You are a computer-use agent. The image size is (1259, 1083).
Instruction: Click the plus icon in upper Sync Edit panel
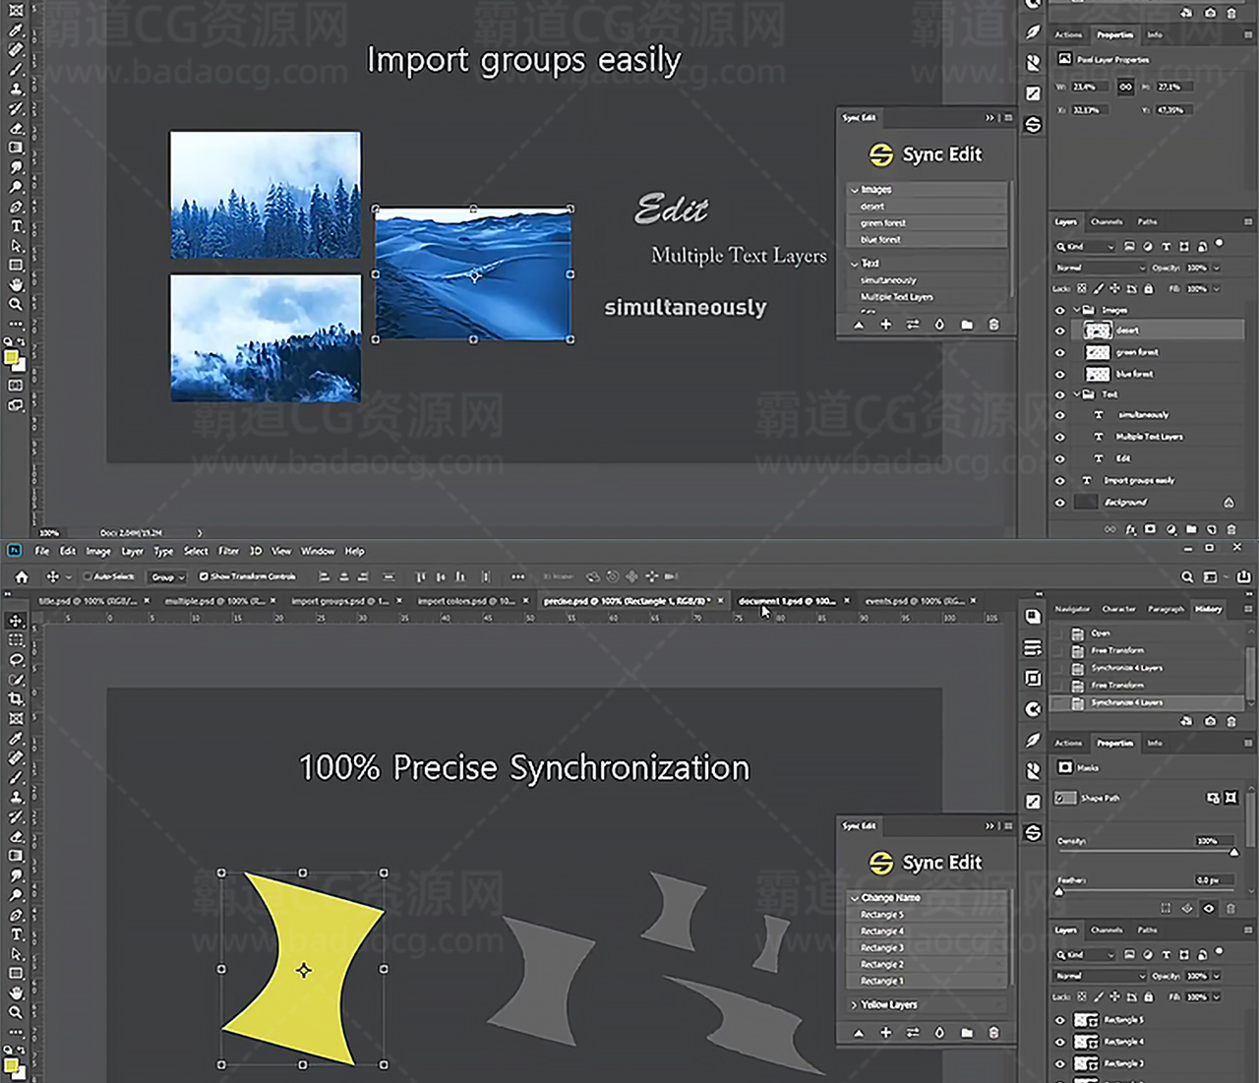pos(885,325)
